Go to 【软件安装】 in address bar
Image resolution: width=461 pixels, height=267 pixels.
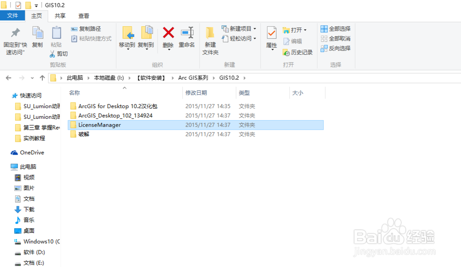151,78
